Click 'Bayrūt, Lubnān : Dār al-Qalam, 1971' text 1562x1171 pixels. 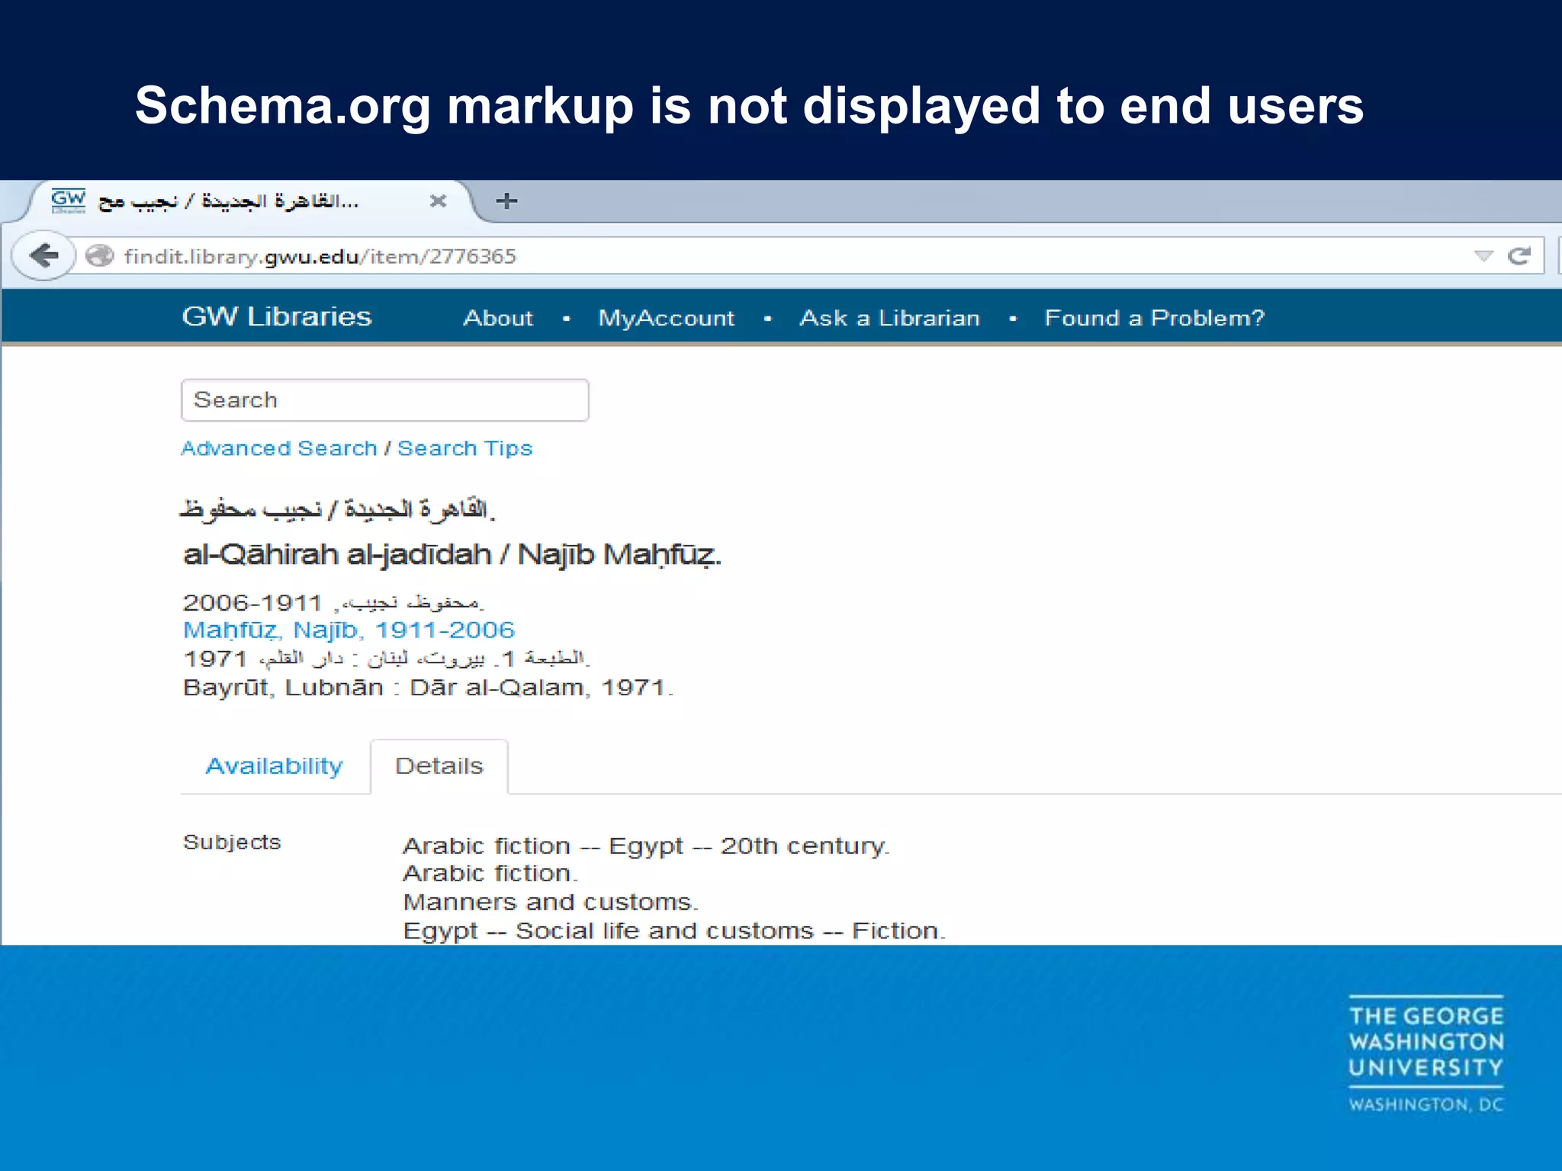pyautogui.click(x=428, y=688)
